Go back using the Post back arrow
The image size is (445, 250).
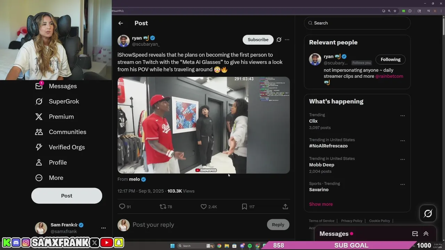[121, 23]
